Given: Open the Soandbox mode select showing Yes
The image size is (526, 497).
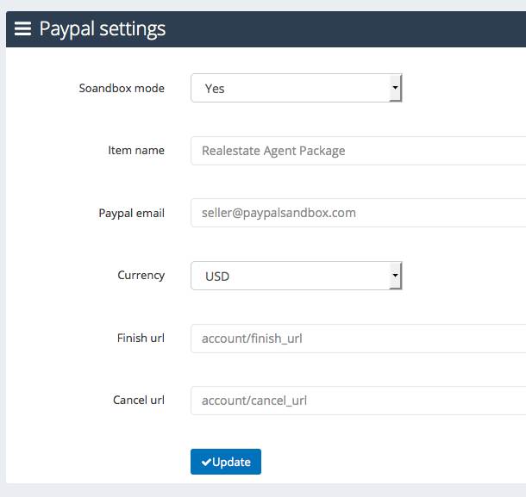Looking at the screenshot, I should 297,88.
